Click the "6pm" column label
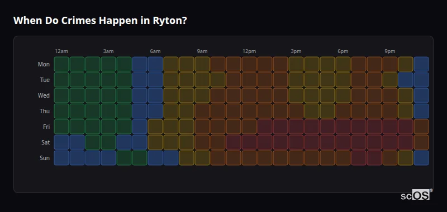 coord(343,51)
